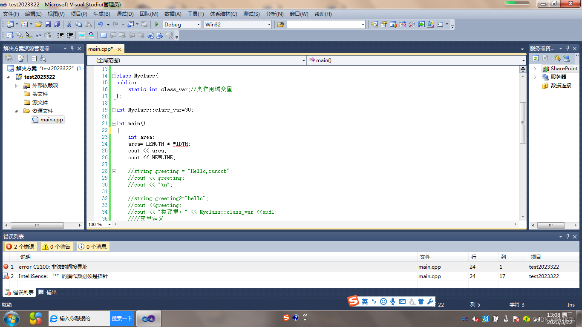The width and height of the screenshot is (582, 327).
Task: Open the Properties window toolbar icon
Action: (x=384, y=24)
